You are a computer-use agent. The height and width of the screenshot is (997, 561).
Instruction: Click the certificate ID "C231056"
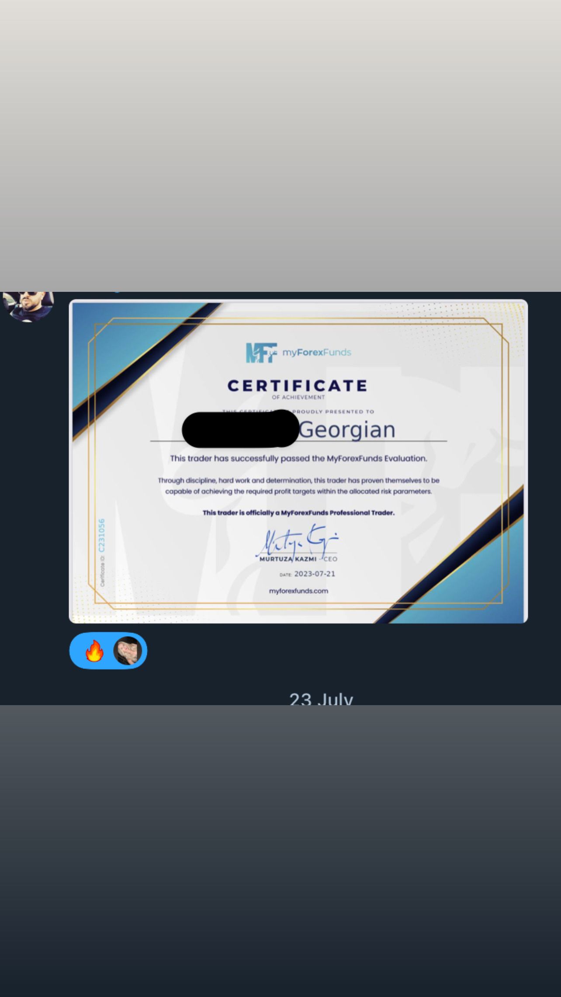(x=102, y=535)
